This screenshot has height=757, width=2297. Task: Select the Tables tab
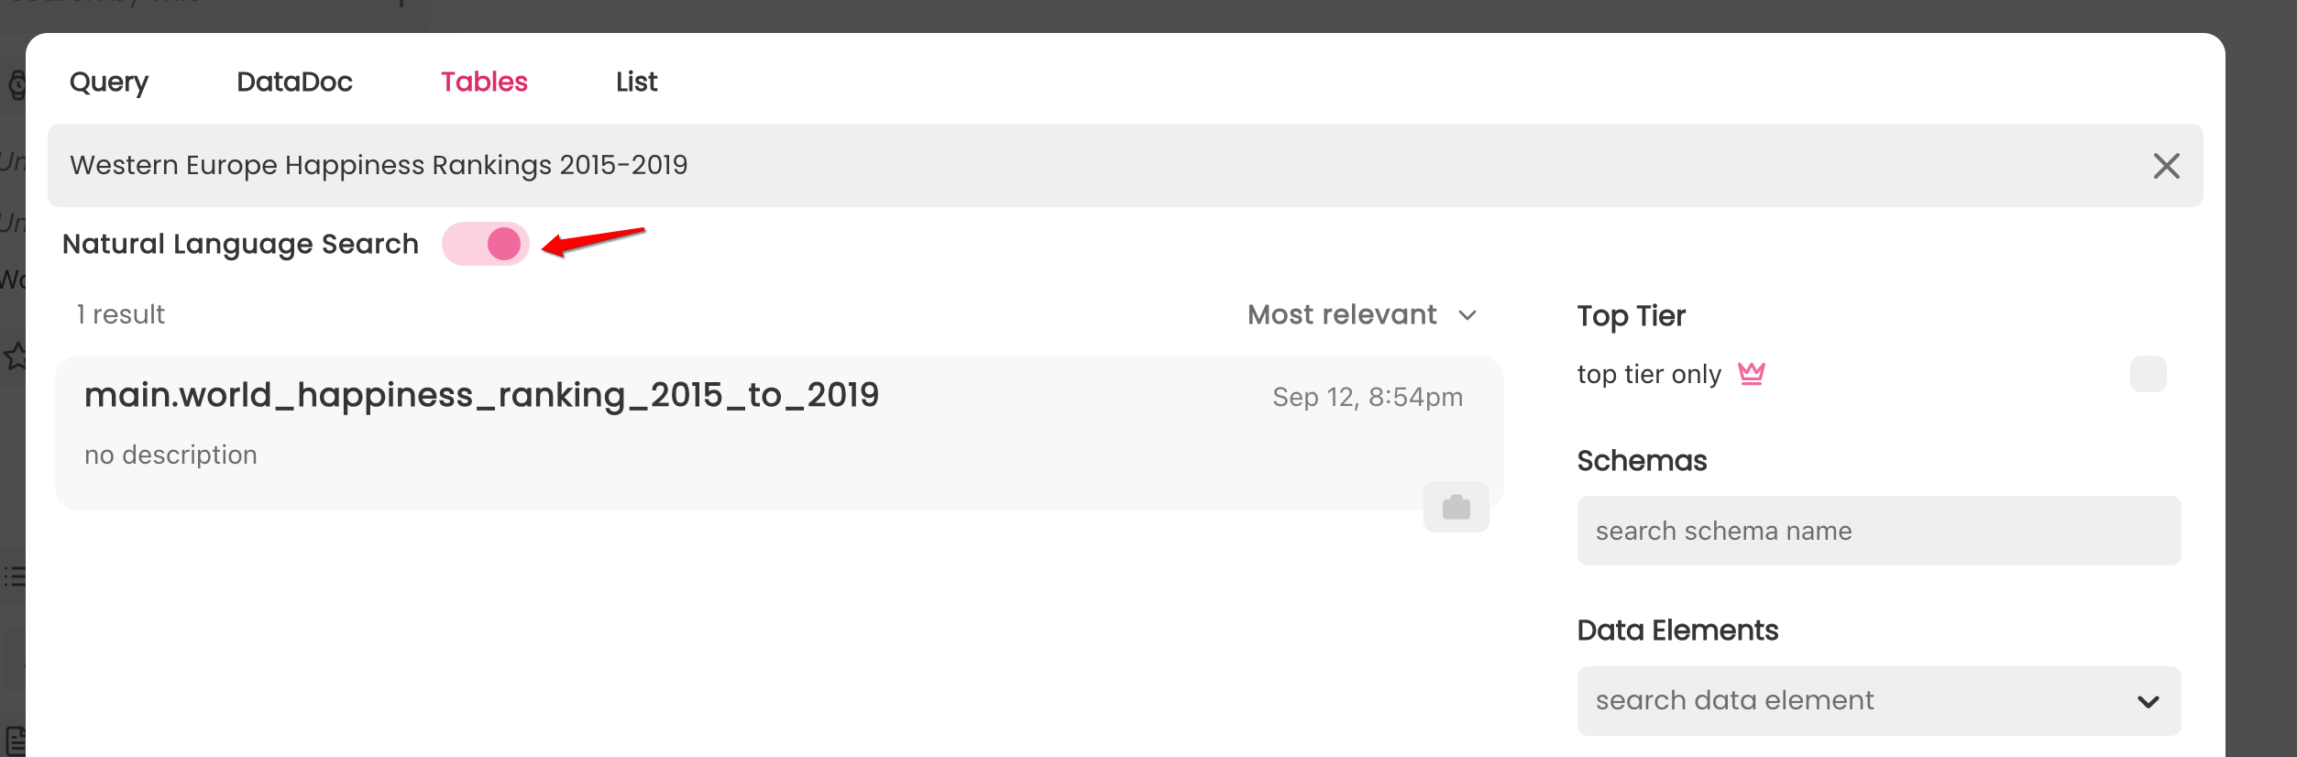point(484,82)
